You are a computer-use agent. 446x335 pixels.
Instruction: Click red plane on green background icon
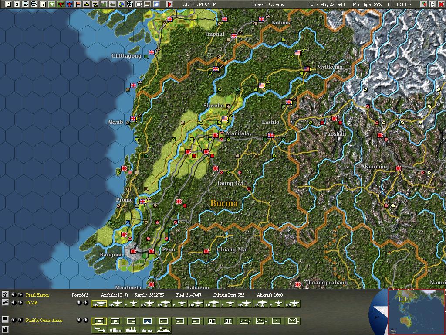pyautogui.click(x=60, y=4)
